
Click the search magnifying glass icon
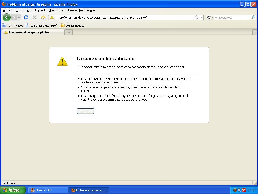(253, 17)
